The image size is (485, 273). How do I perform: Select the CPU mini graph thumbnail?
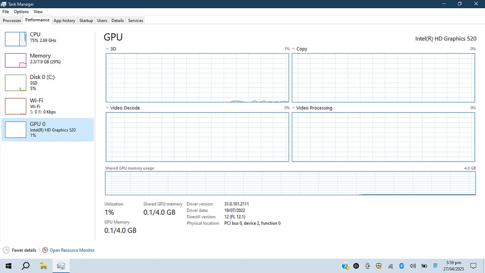click(x=15, y=39)
